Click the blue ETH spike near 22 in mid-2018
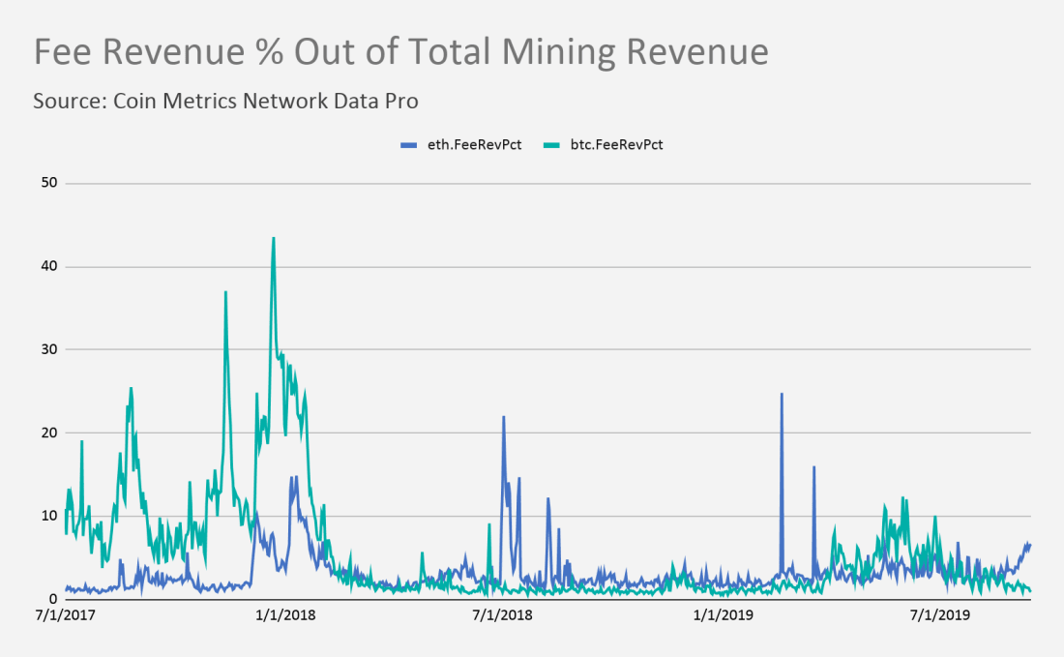The width and height of the screenshot is (1064, 657). [x=504, y=419]
